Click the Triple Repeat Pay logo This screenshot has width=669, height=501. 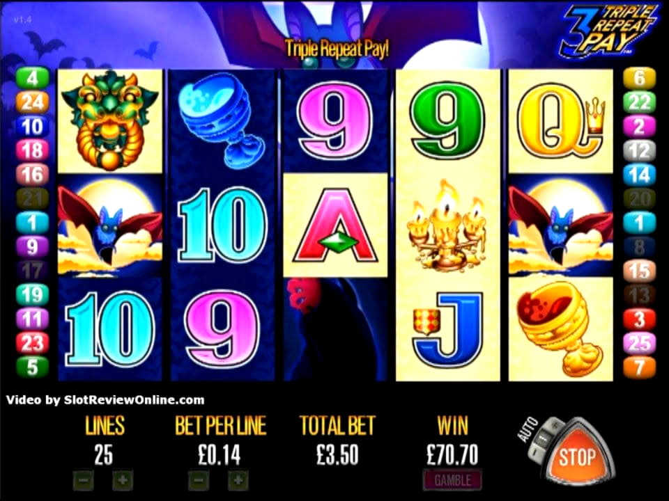pos(610,31)
